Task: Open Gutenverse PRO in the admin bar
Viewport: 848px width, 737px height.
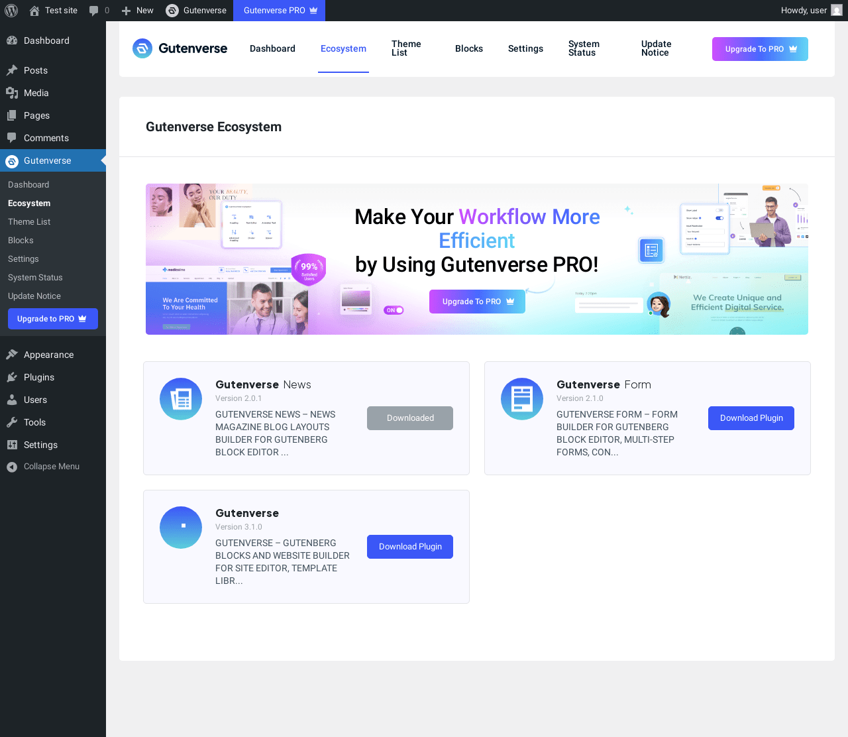Action: tap(279, 11)
